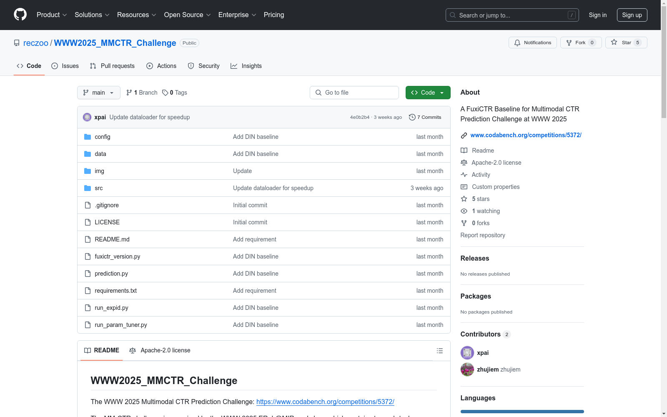Open the Insights tab

pos(246,66)
